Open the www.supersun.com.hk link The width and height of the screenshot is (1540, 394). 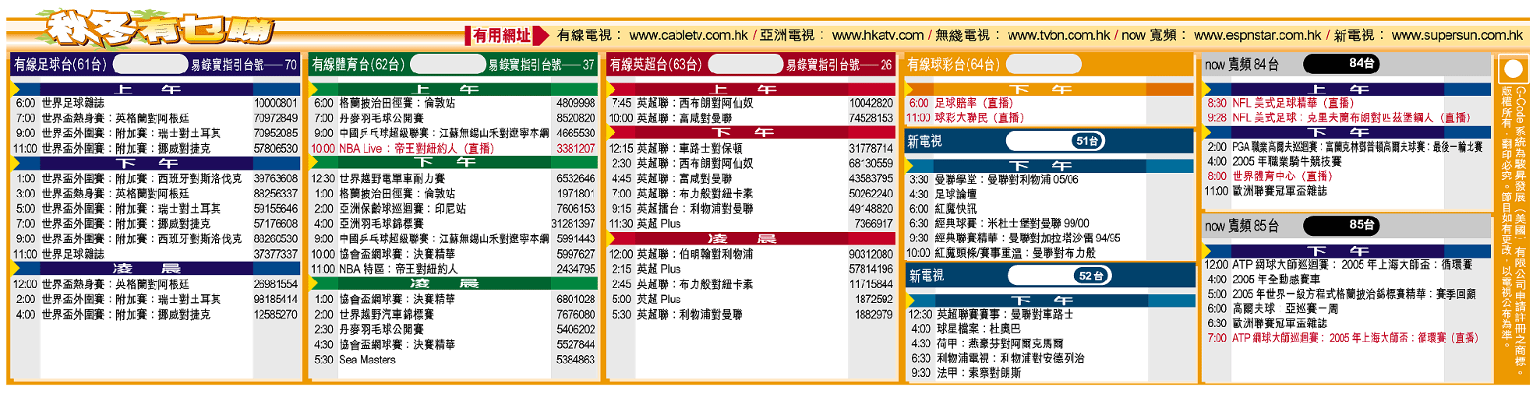point(1457,35)
